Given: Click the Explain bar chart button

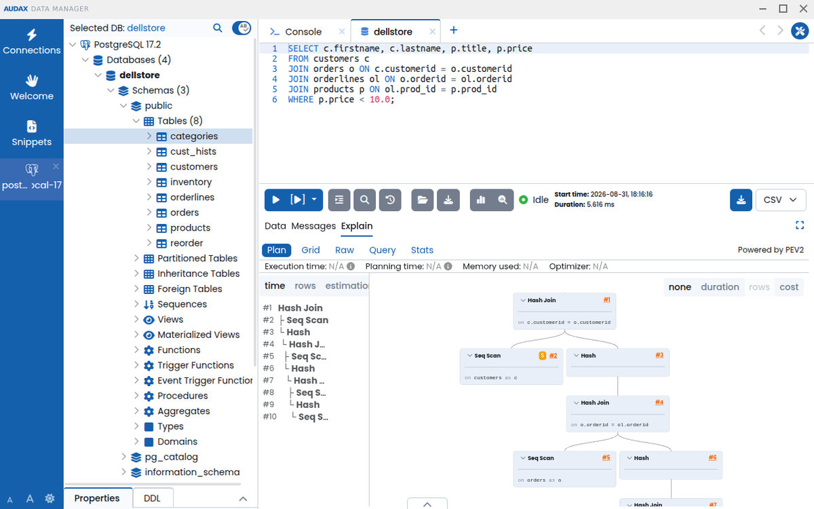Looking at the screenshot, I should coord(481,200).
